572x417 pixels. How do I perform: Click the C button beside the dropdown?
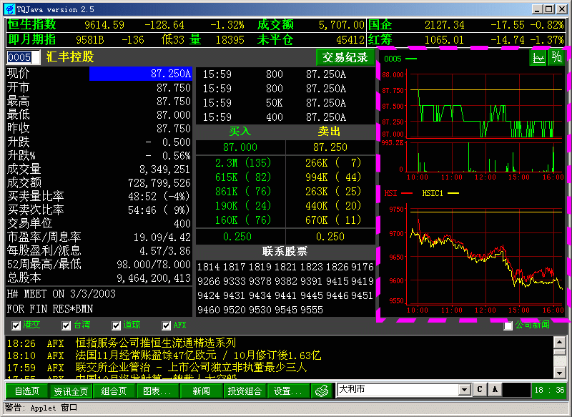[480, 390]
